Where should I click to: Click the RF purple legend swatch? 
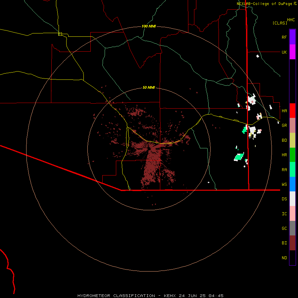coord(292,37)
